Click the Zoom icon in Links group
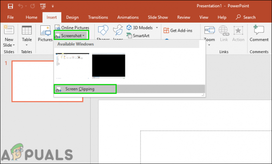Viewport: 272px width, 164px height. pos(209,30)
